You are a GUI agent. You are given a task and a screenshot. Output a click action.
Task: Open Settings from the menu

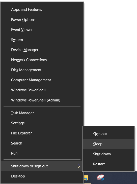coord(42,123)
